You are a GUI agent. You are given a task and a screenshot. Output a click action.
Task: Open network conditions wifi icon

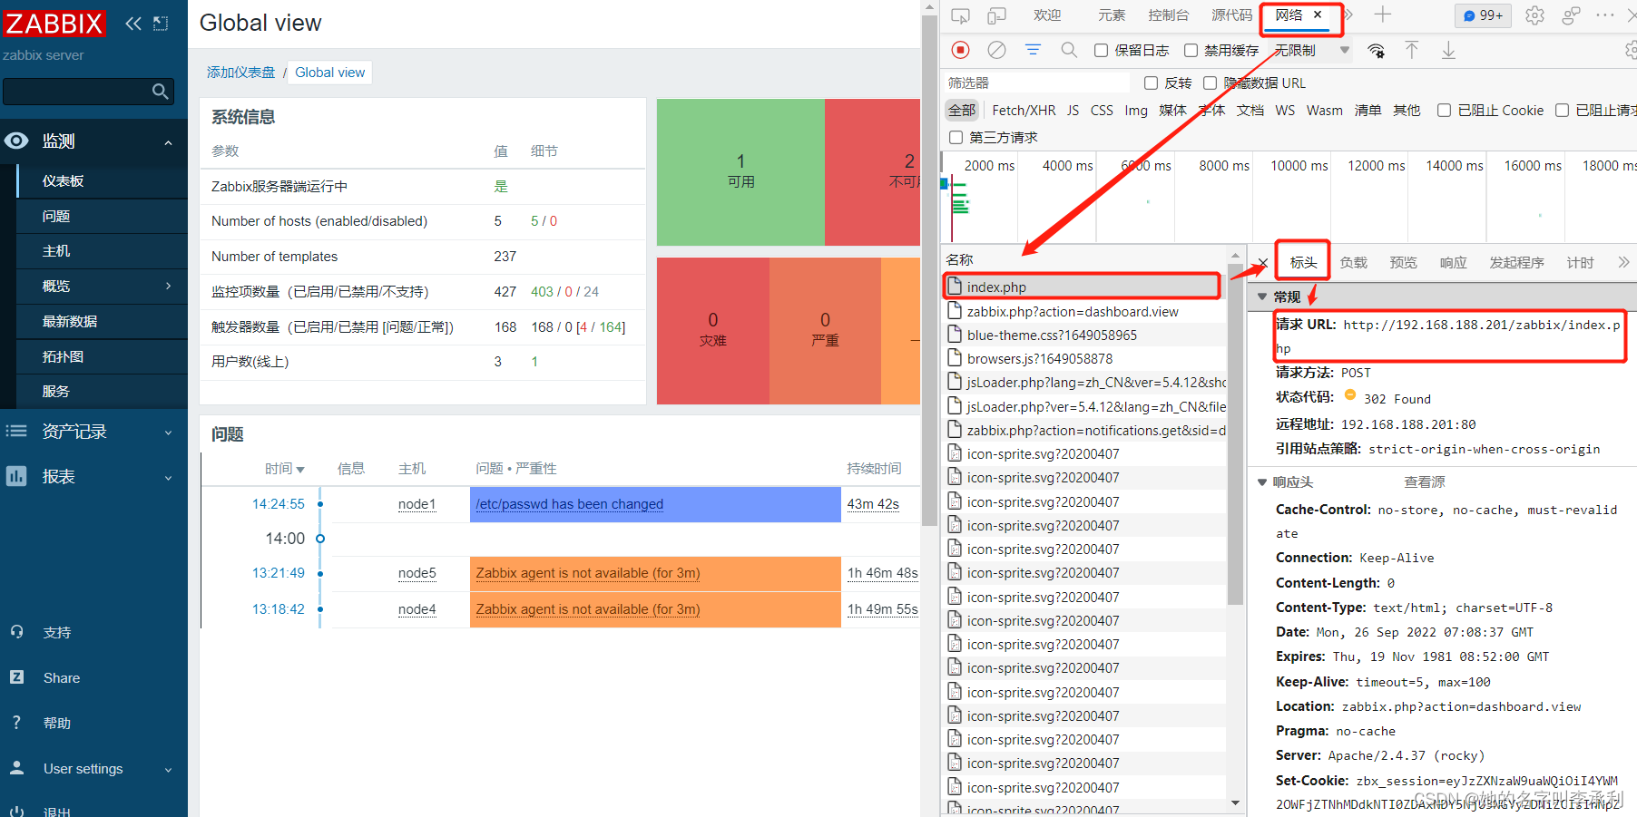pos(1377,51)
